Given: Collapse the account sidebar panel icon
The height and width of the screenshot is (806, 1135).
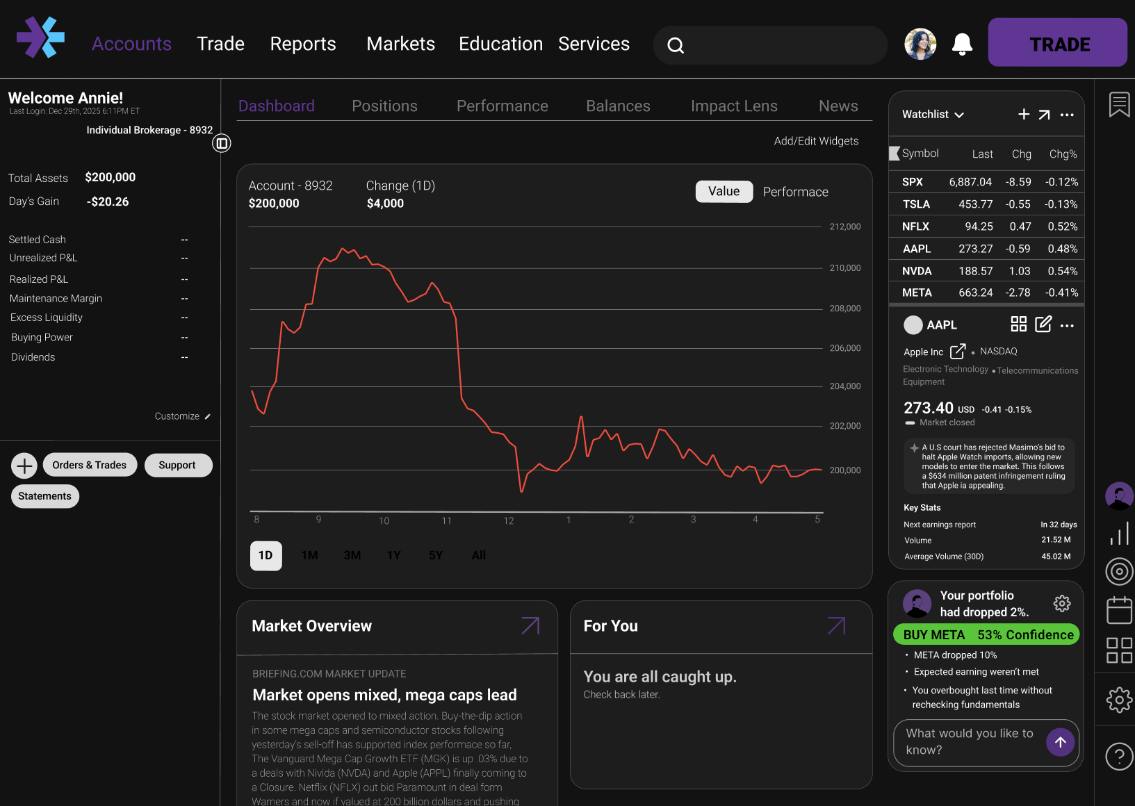Looking at the screenshot, I should (x=222, y=143).
